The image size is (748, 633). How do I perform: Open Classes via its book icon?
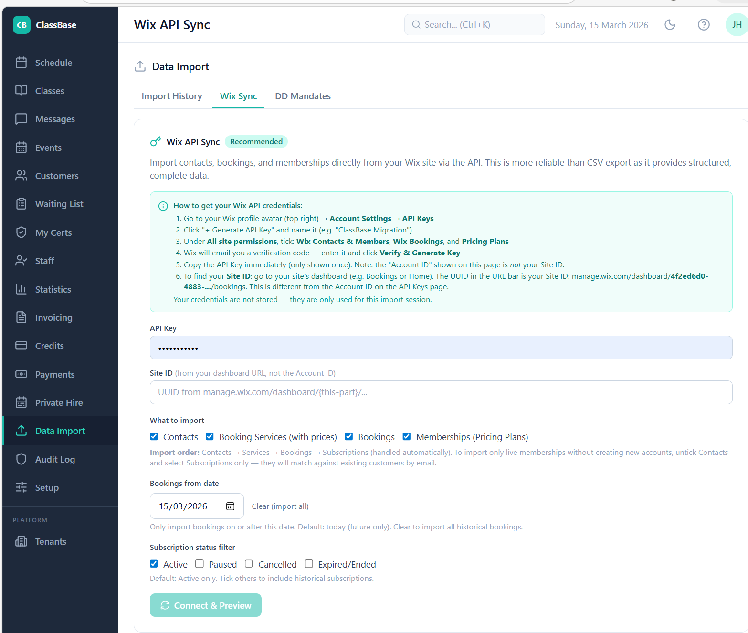[x=21, y=91]
